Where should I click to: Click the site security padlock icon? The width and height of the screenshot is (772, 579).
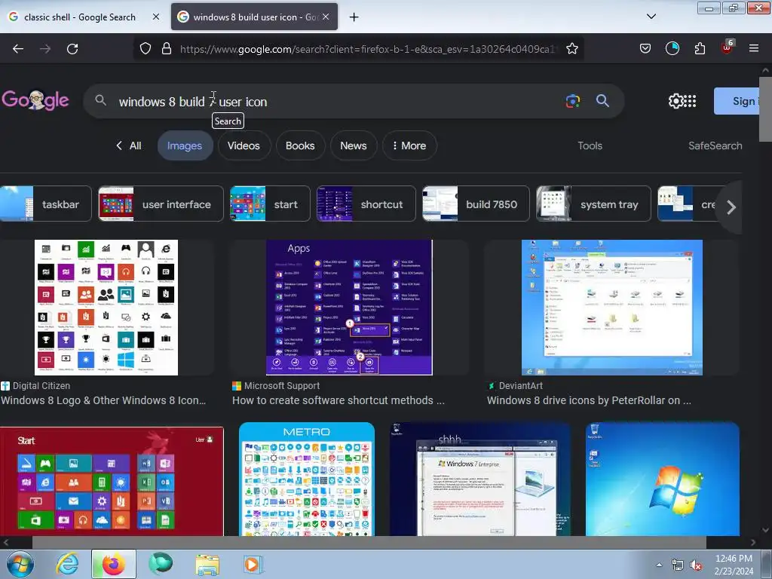point(167,49)
